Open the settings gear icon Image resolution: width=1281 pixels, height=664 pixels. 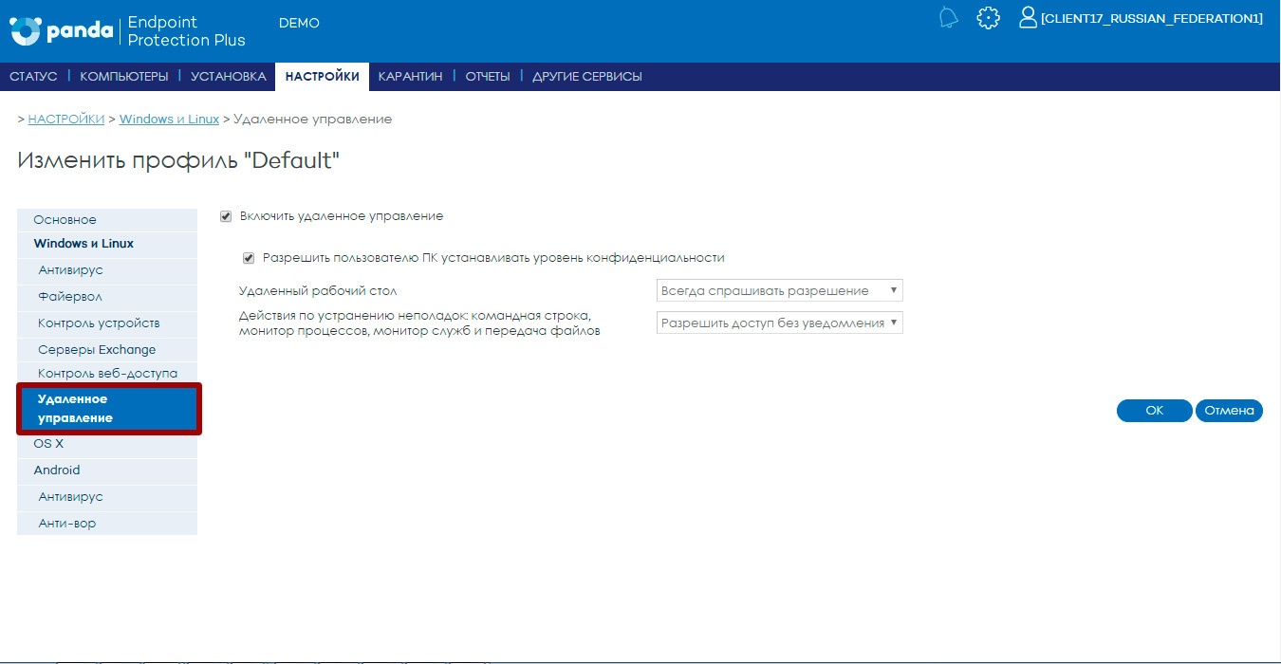[988, 18]
